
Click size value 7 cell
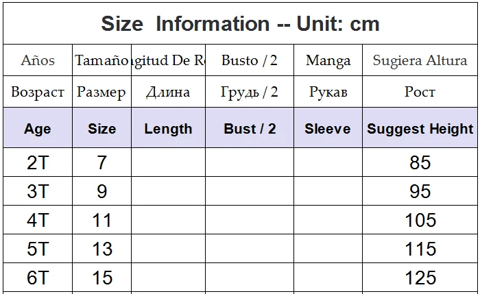coord(102,162)
